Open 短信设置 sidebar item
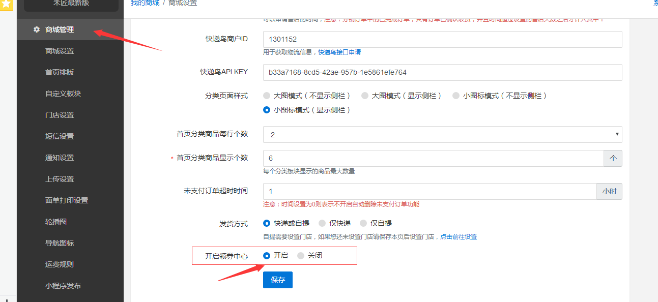 click(60, 136)
